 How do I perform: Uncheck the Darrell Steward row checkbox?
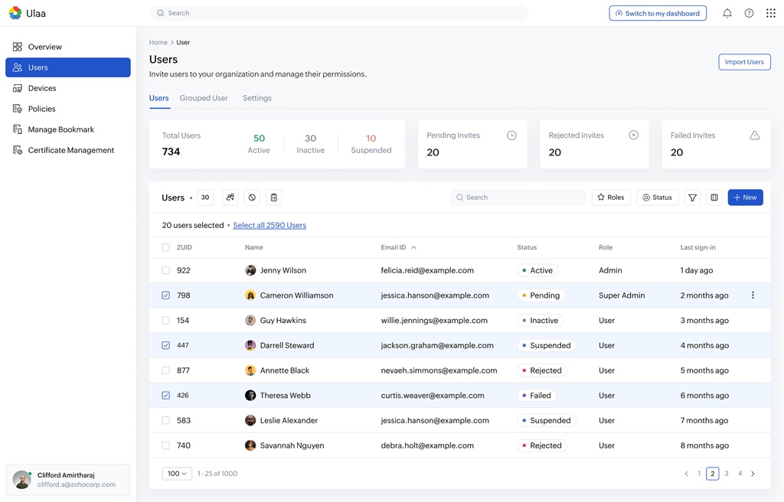pos(166,345)
